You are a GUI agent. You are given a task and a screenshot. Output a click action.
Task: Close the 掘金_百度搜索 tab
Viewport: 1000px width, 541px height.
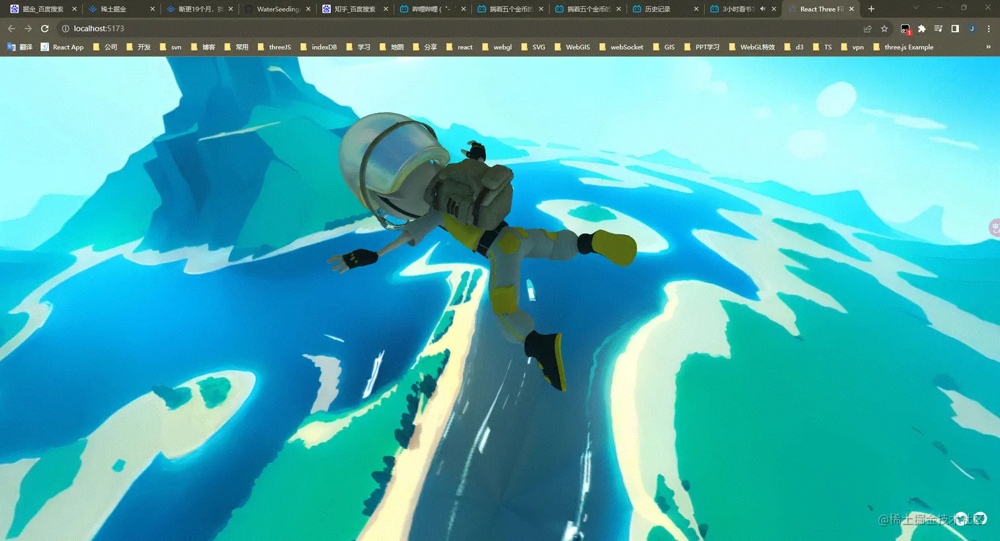74,9
